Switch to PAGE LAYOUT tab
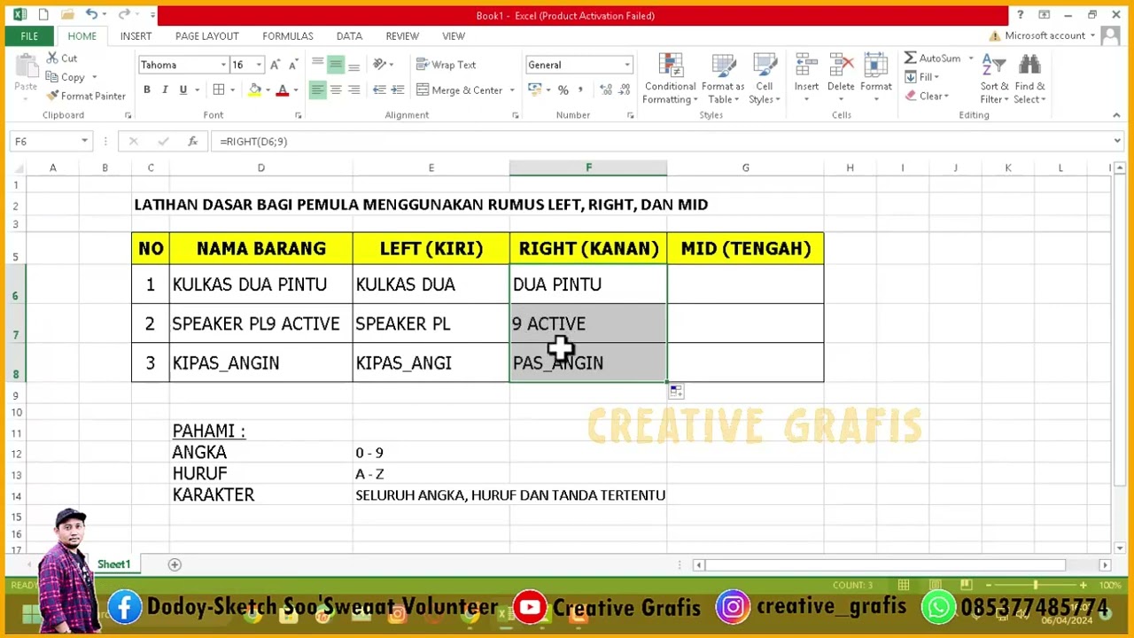 click(x=206, y=36)
